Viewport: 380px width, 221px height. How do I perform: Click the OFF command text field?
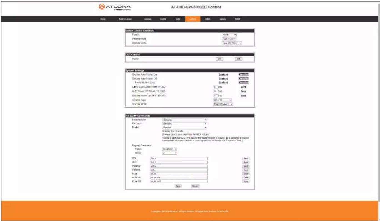179,162
